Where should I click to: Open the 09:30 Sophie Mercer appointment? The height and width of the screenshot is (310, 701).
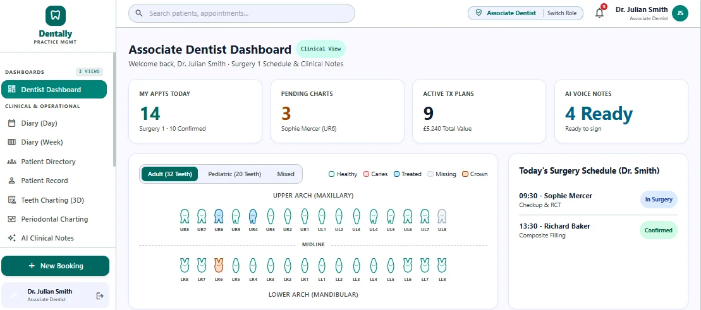click(598, 200)
